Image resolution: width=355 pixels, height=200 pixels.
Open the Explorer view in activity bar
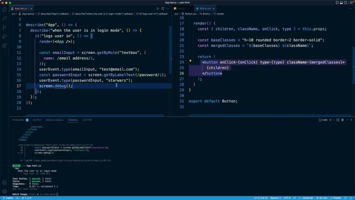coord(4,9)
